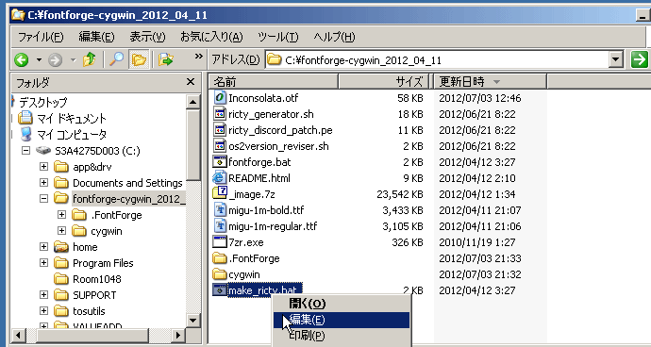This screenshot has width=651, height=347.
Task: Select マイ ドキュメント icon in folder tree
Action: click(x=25, y=118)
